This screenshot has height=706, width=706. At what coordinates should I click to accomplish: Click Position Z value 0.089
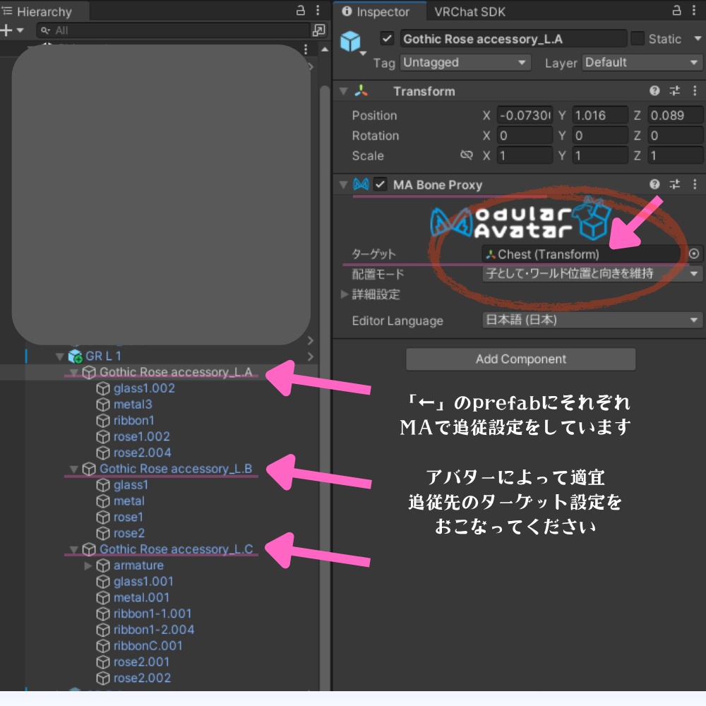point(675,115)
